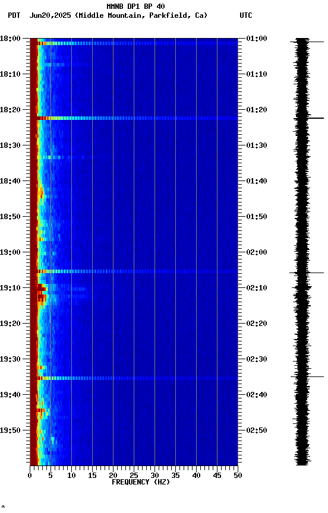
Task: Click the 18:40 PDT time label
Action: (10, 181)
